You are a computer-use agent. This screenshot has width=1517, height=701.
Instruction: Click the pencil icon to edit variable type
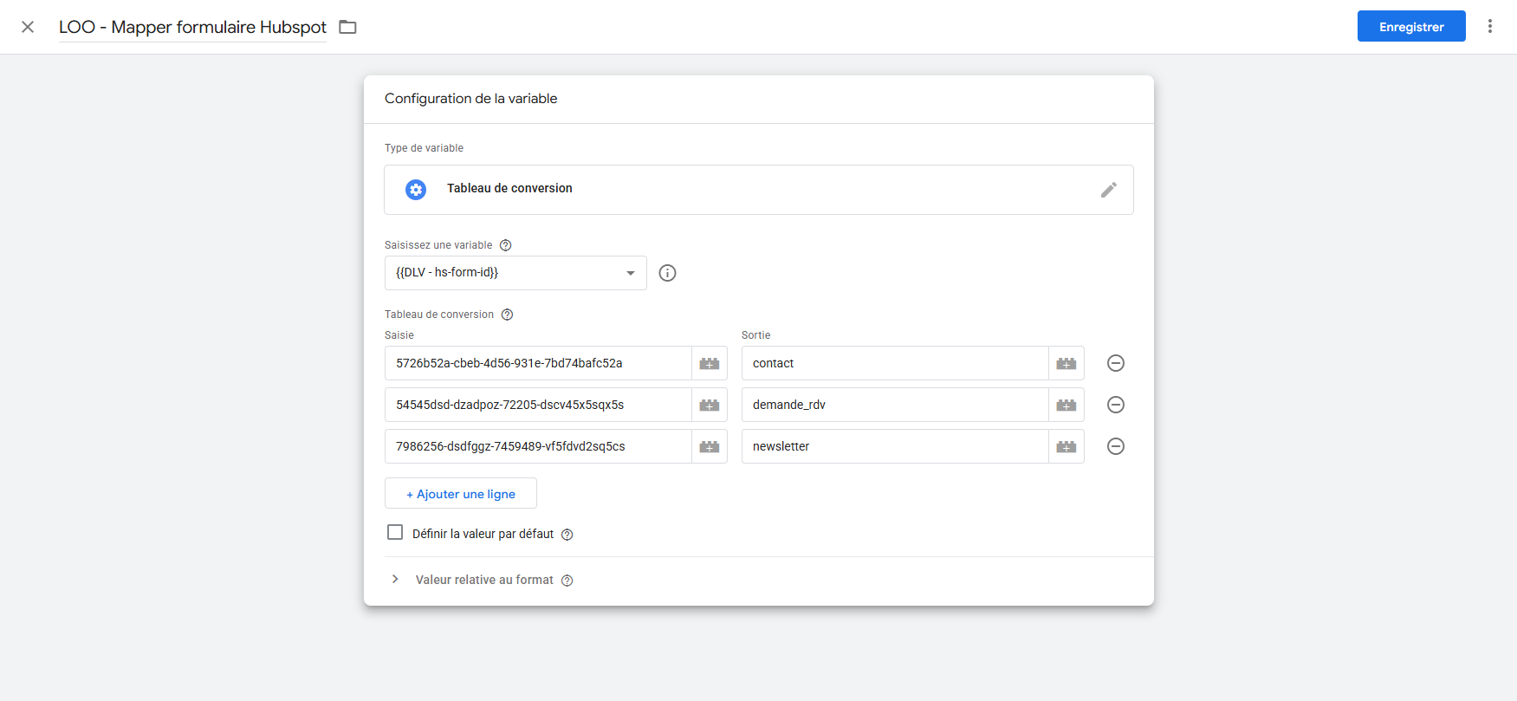click(x=1108, y=190)
